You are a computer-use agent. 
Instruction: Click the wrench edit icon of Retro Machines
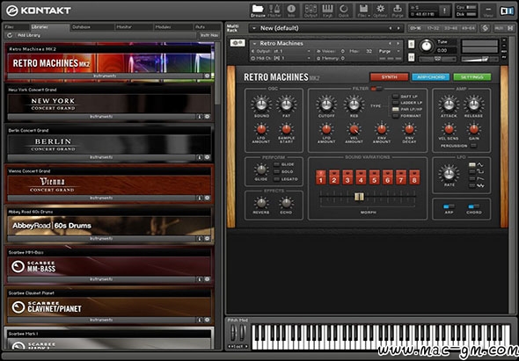point(238,43)
